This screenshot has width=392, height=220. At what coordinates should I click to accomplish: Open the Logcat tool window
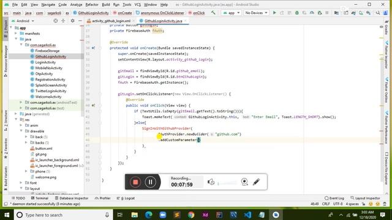point(126,198)
